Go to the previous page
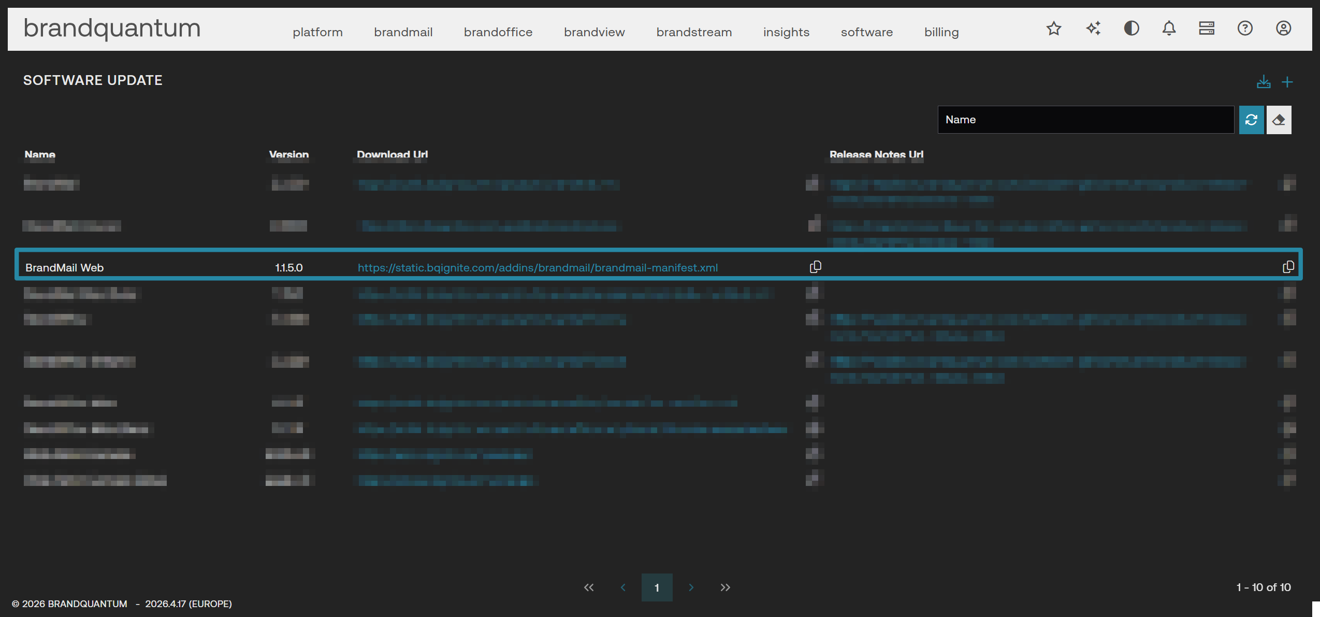This screenshot has width=1320, height=617. [623, 587]
